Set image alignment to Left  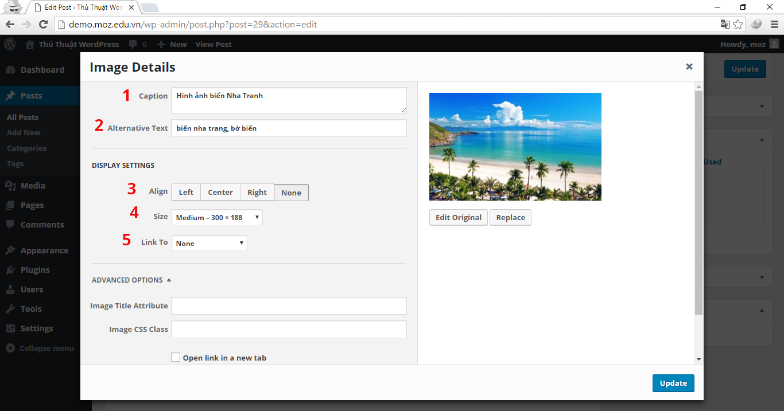coord(186,193)
